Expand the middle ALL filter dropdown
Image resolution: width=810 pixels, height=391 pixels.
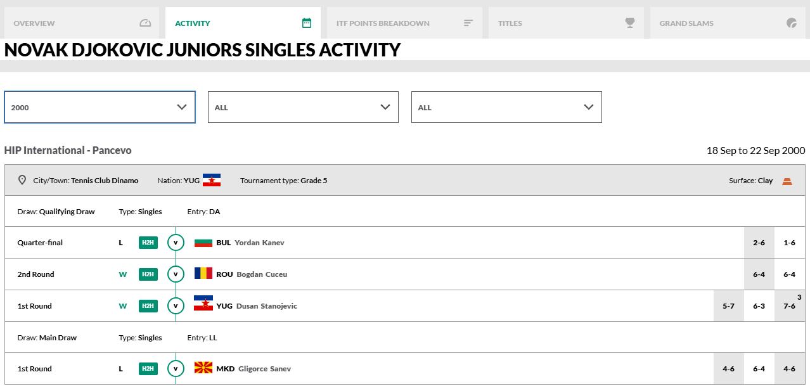(303, 107)
